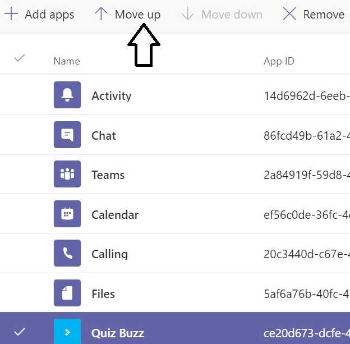Click the Quiz Buzz app name
This screenshot has height=344, width=350.
point(118,333)
